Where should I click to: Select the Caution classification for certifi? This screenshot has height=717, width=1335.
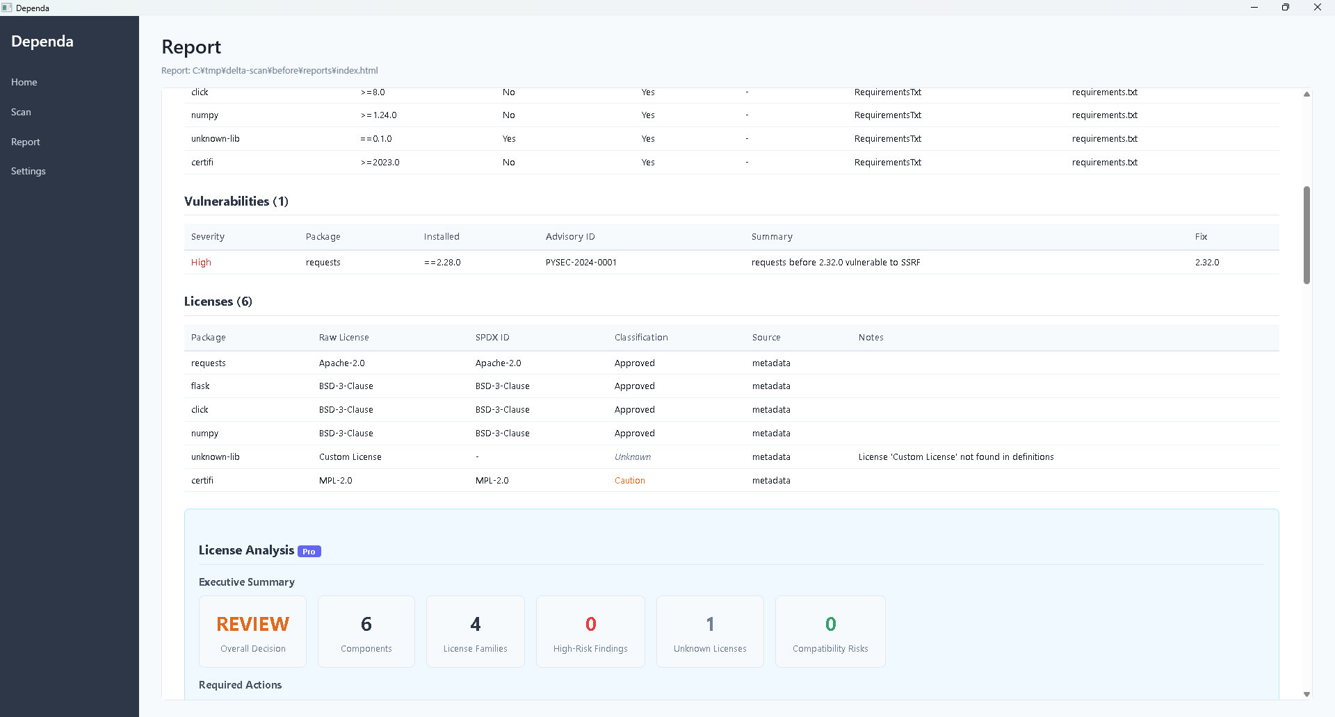click(629, 480)
